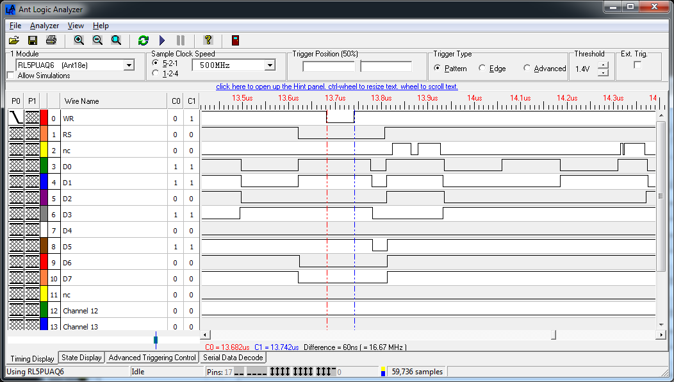674x382 pixels.
Task: Switch to the State Display tab
Action: point(81,358)
